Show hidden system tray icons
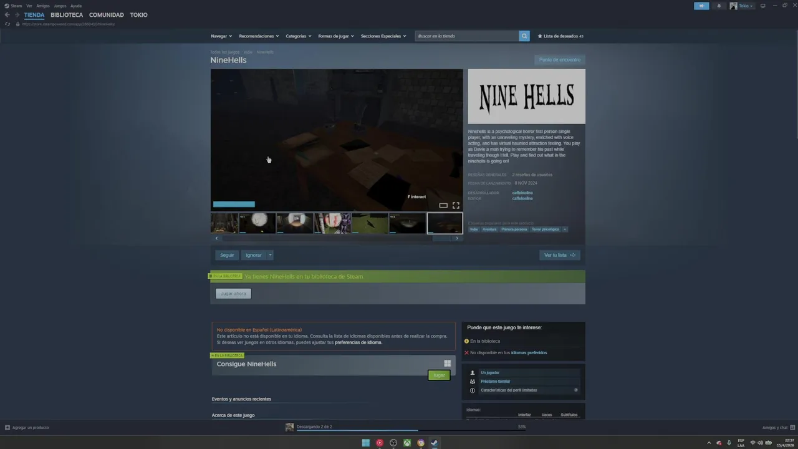Viewport: 798px width, 449px height. 709,443
